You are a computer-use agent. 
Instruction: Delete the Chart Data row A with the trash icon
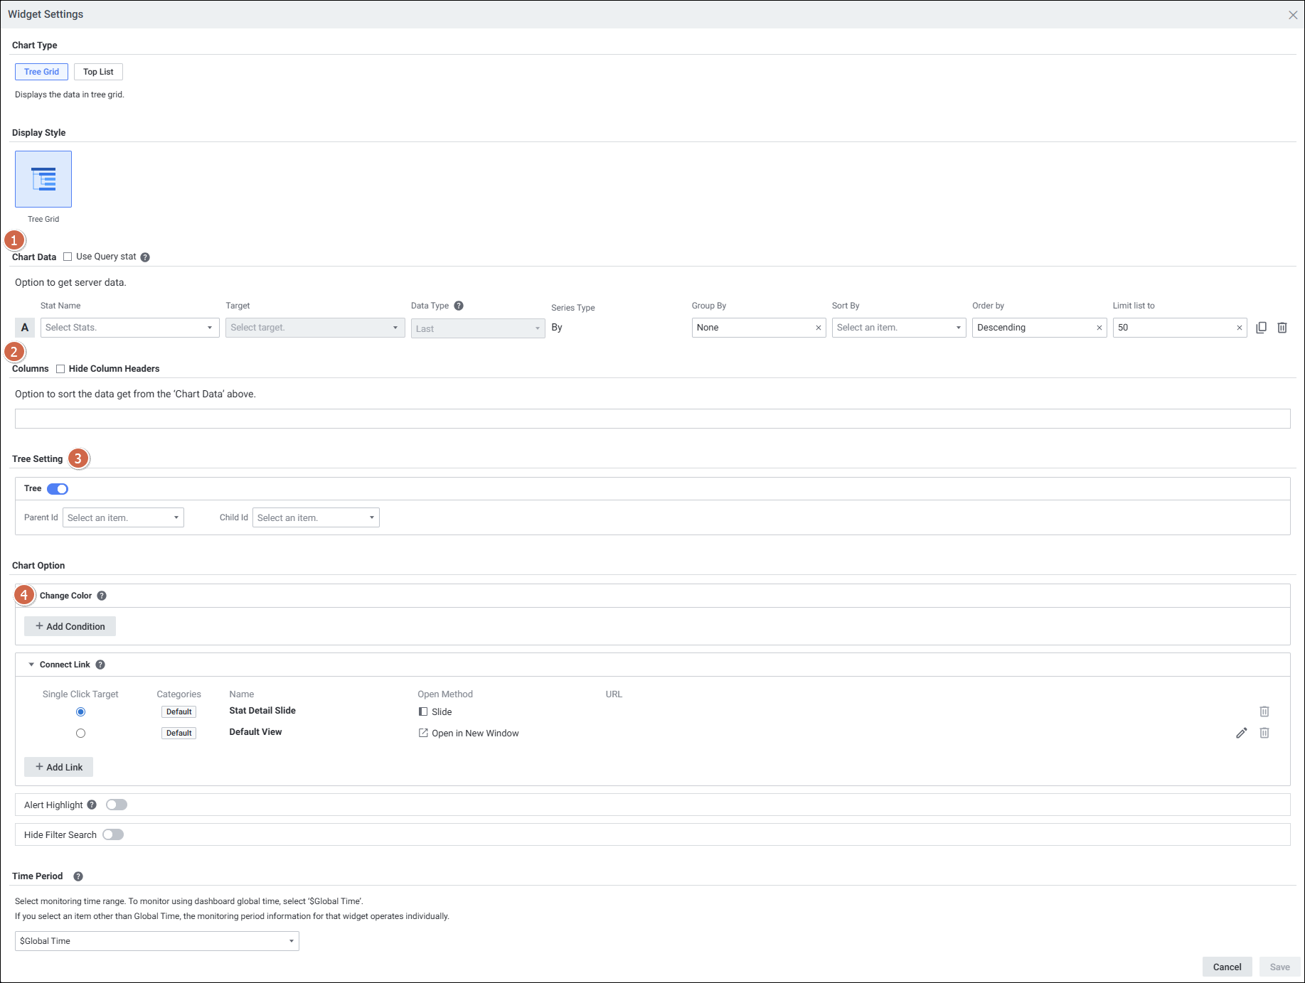1282,328
